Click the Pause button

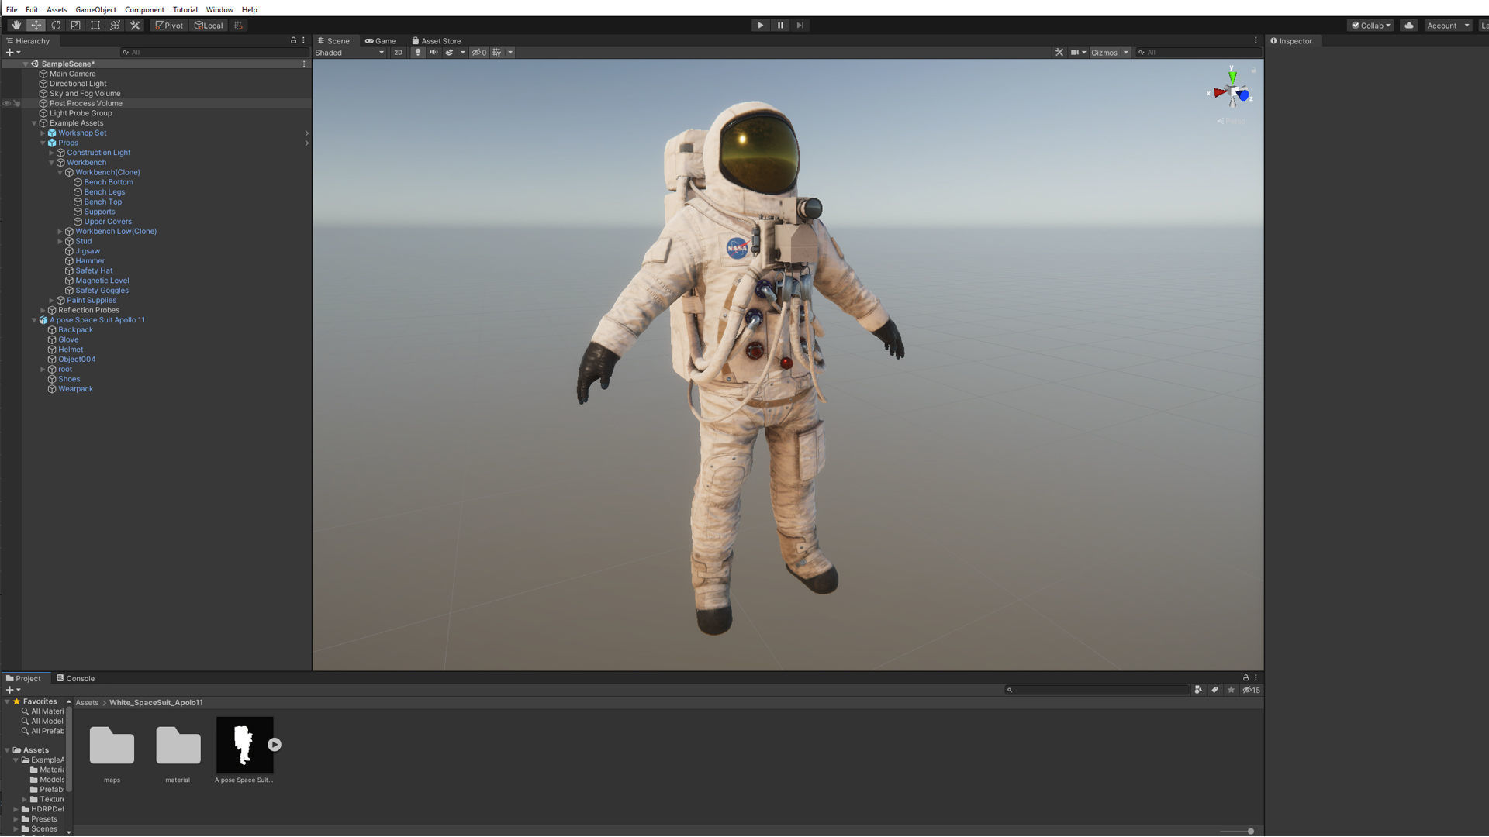pos(780,26)
